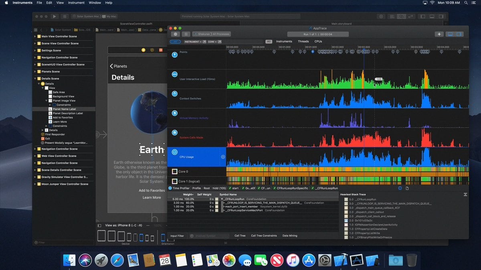Screen dimensions: 481x270
Task: Click the plus icon on CPU Usage track
Action: pyautogui.click(x=223, y=157)
